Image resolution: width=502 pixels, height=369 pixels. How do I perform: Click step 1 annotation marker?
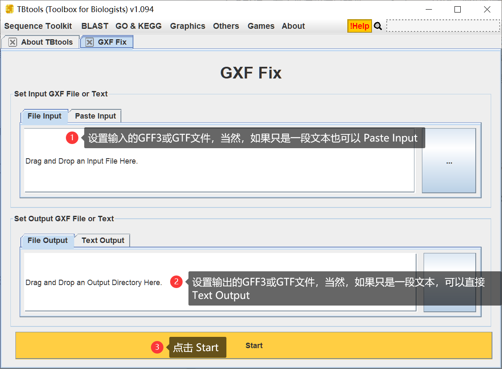coord(72,137)
